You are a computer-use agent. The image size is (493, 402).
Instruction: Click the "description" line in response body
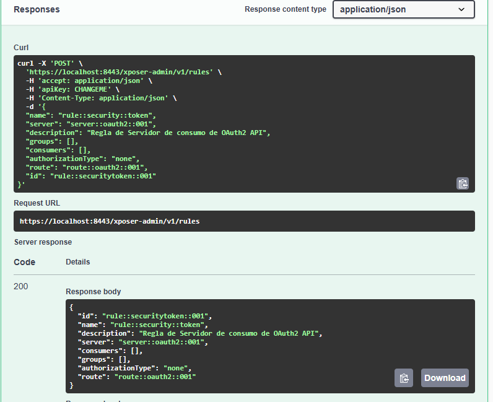[x=200, y=333]
